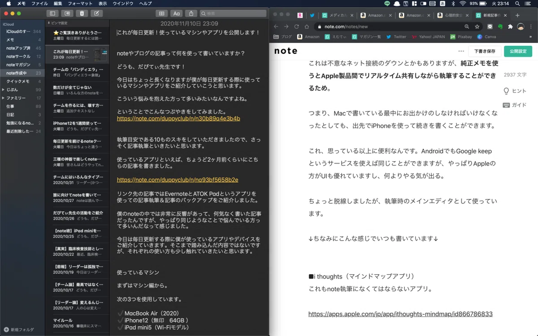Open the 表示 menu
This screenshot has height=336, width=538.
[x=103, y=3]
